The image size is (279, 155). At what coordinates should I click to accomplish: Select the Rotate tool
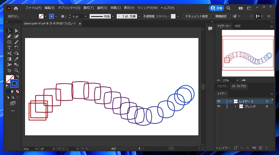point(17,48)
